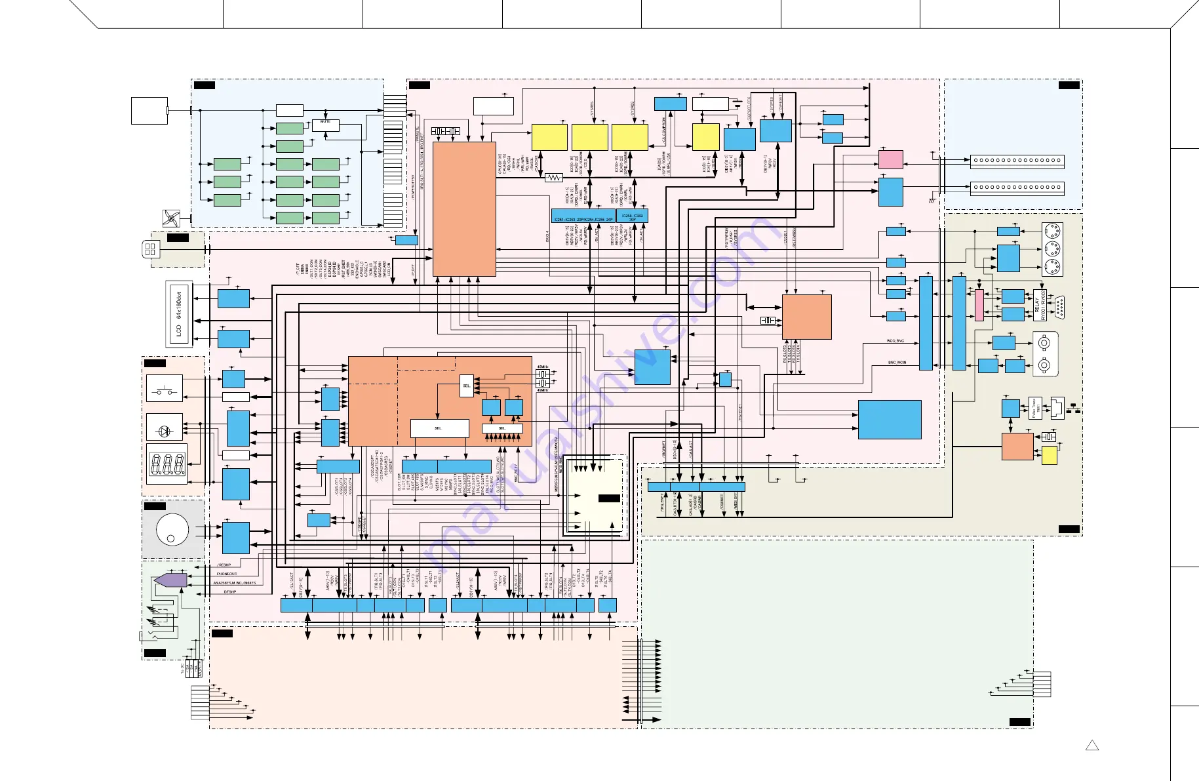The height and width of the screenshot is (781, 1199).
Task: Click the DFSHP signal label
Action: (x=229, y=591)
